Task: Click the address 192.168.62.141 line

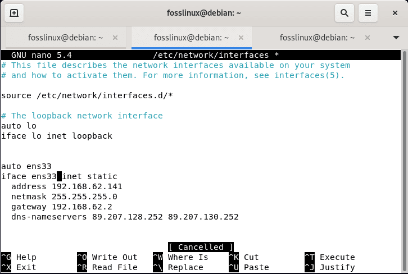Action: 66,186
